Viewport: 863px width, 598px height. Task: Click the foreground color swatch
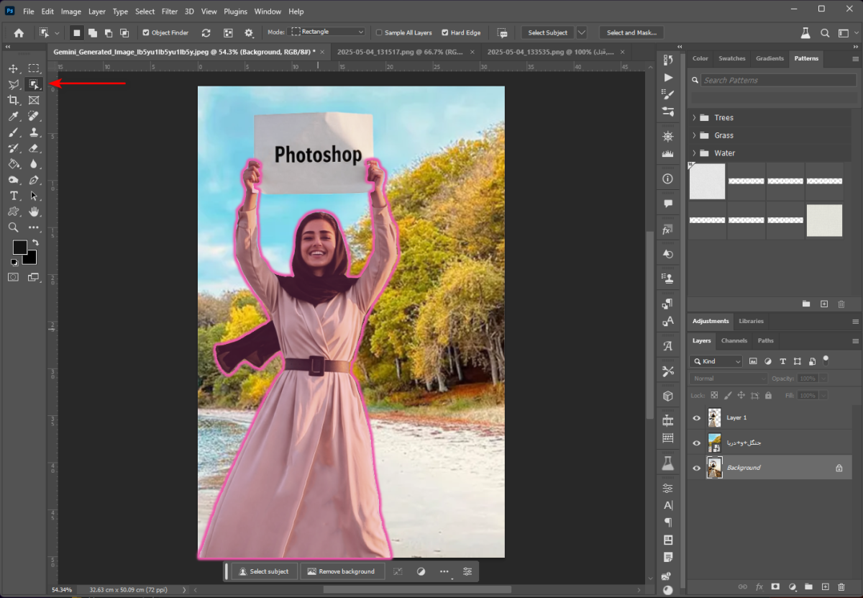[x=19, y=247]
